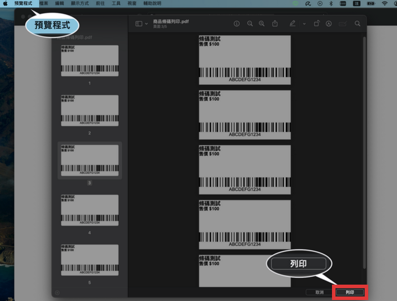Image resolution: width=397 pixels, height=301 pixels.
Task: Click the add page plus icon in the sidebar
Action: pyautogui.click(x=57, y=293)
